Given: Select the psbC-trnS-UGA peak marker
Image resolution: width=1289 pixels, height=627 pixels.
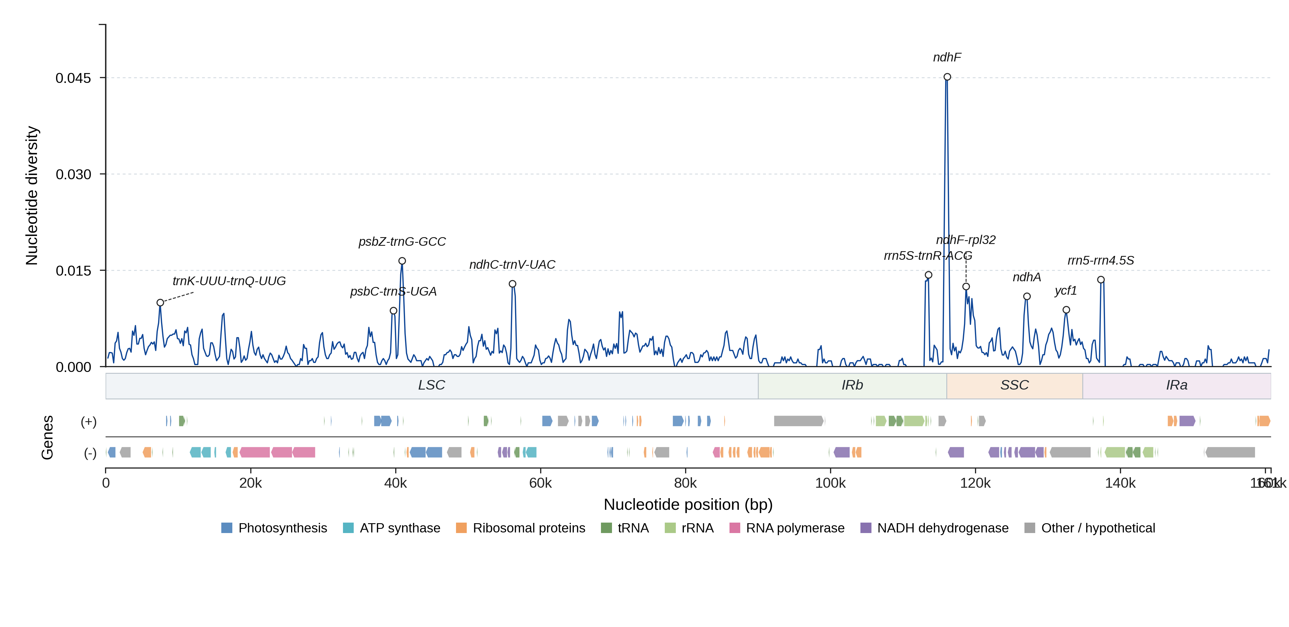Looking at the screenshot, I should pyautogui.click(x=393, y=311).
